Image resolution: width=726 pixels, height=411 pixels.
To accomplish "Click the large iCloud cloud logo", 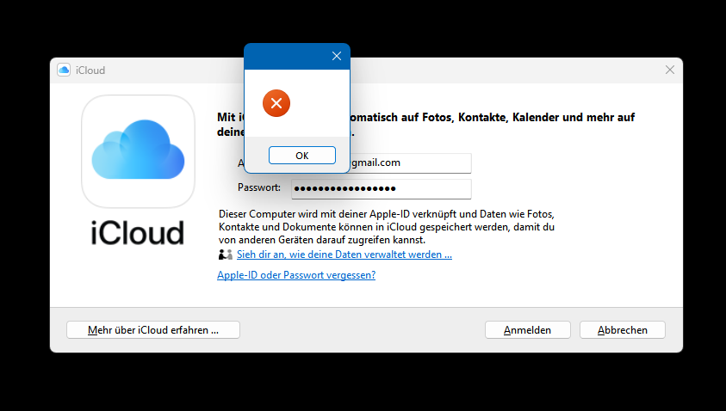I will click(x=138, y=151).
